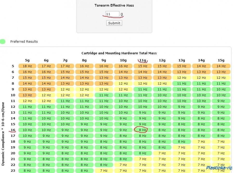
Task: Open the Plastinka-rip watermark link
Action: pos(219,168)
